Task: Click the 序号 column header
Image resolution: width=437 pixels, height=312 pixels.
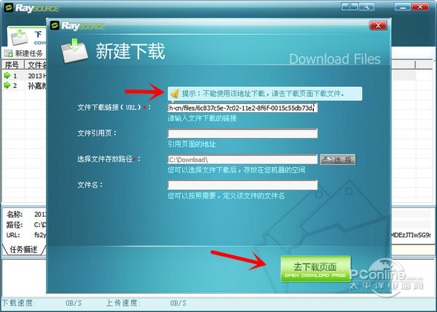Action: point(13,65)
